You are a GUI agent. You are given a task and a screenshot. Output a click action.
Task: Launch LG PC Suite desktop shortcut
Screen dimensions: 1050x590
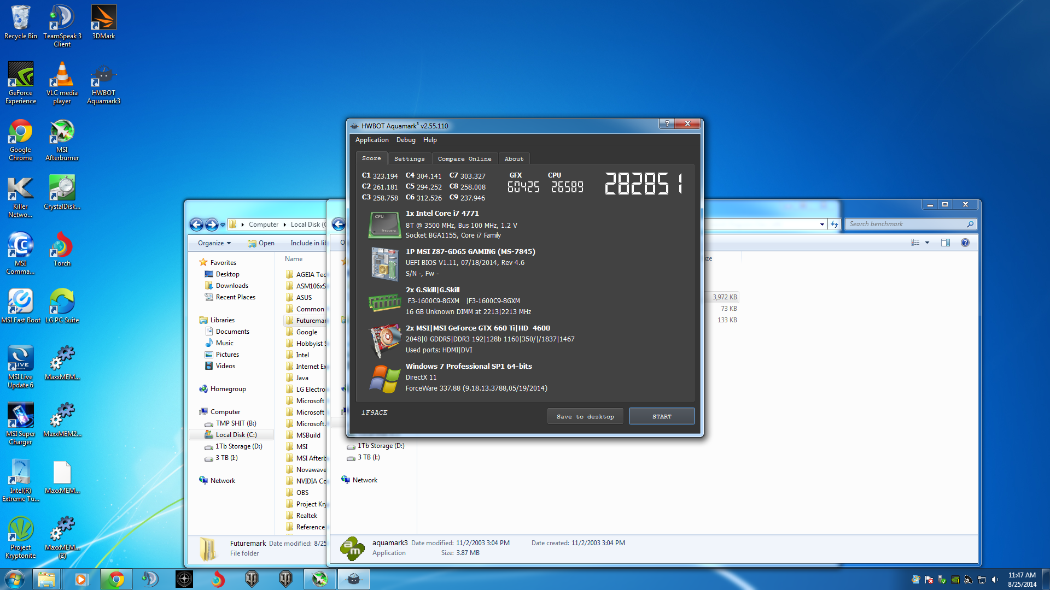(62, 306)
